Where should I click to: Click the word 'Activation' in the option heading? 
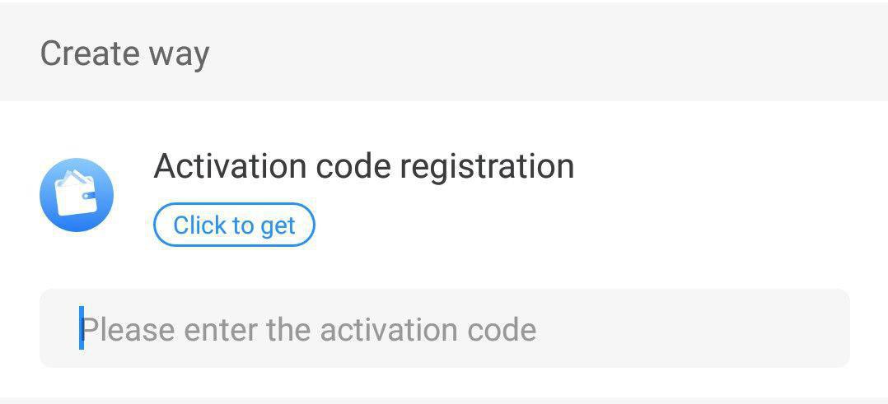(x=230, y=165)
